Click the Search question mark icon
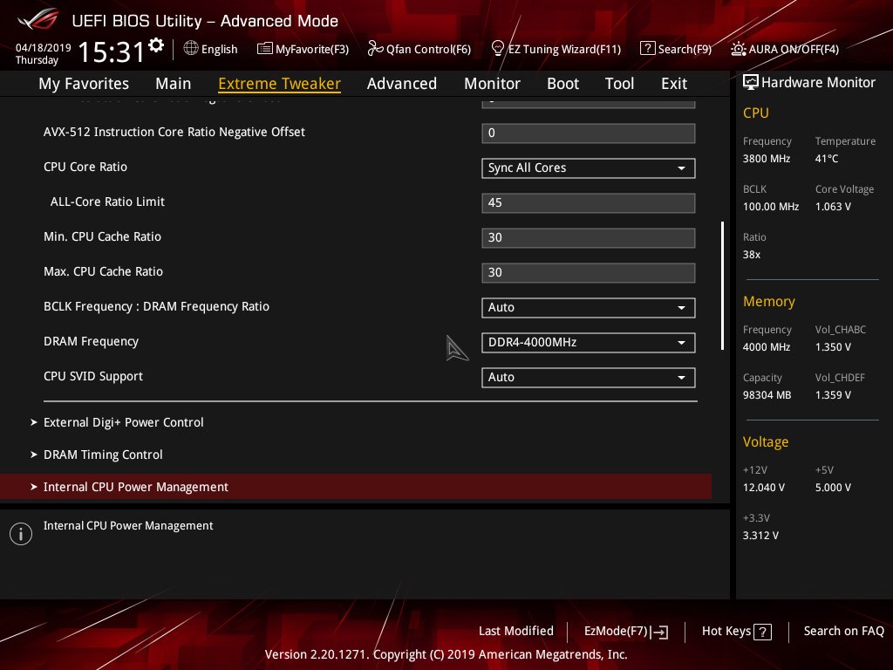The image size is (893, 670). [x=648, y=49]
